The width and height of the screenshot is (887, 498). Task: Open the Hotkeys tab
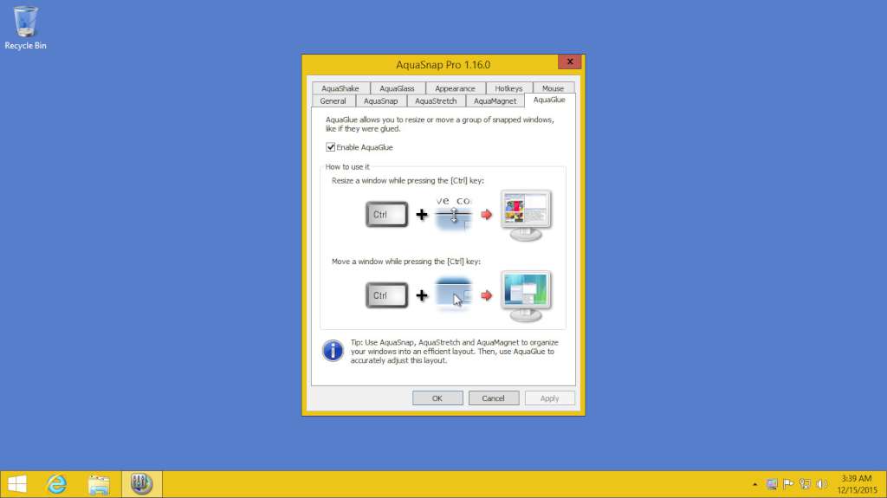508,88
